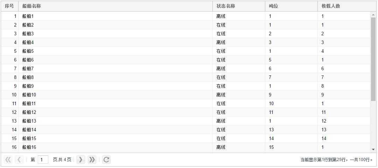Screen dimensions: 378x168
Task: Sort by the 吨位 column header
Action: pyautogui.click(x=291, y=6)
